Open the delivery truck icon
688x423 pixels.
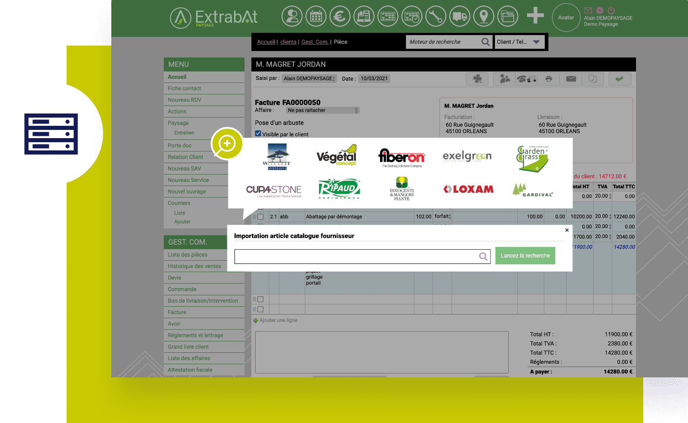(460, 16)
